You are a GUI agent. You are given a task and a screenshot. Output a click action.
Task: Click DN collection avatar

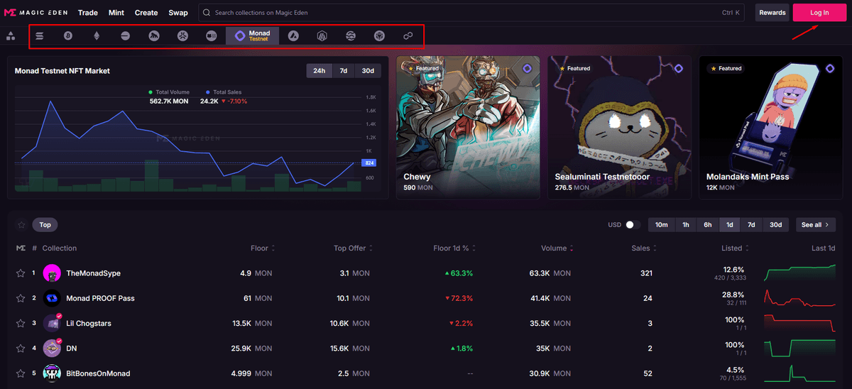point(52,348)
